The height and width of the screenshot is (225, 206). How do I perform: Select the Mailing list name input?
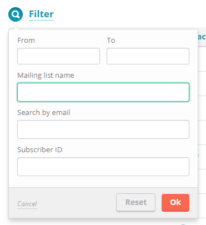coord(103,92)
